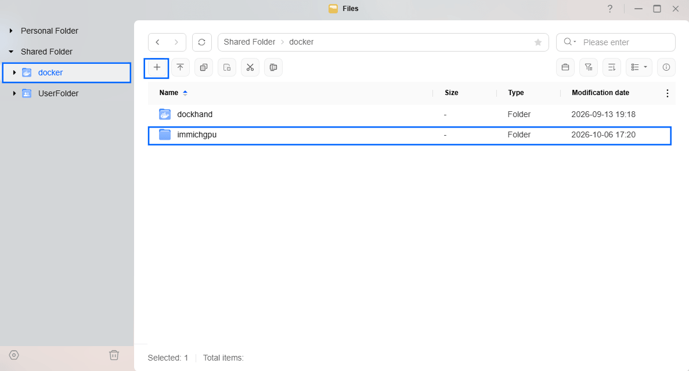The width and height of the screenshot is (689, 371).
Task: Add docker folder to favorites with star
Action: (x=538, y=42)
